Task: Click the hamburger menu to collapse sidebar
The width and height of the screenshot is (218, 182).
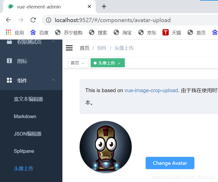Action: [69, 48]
